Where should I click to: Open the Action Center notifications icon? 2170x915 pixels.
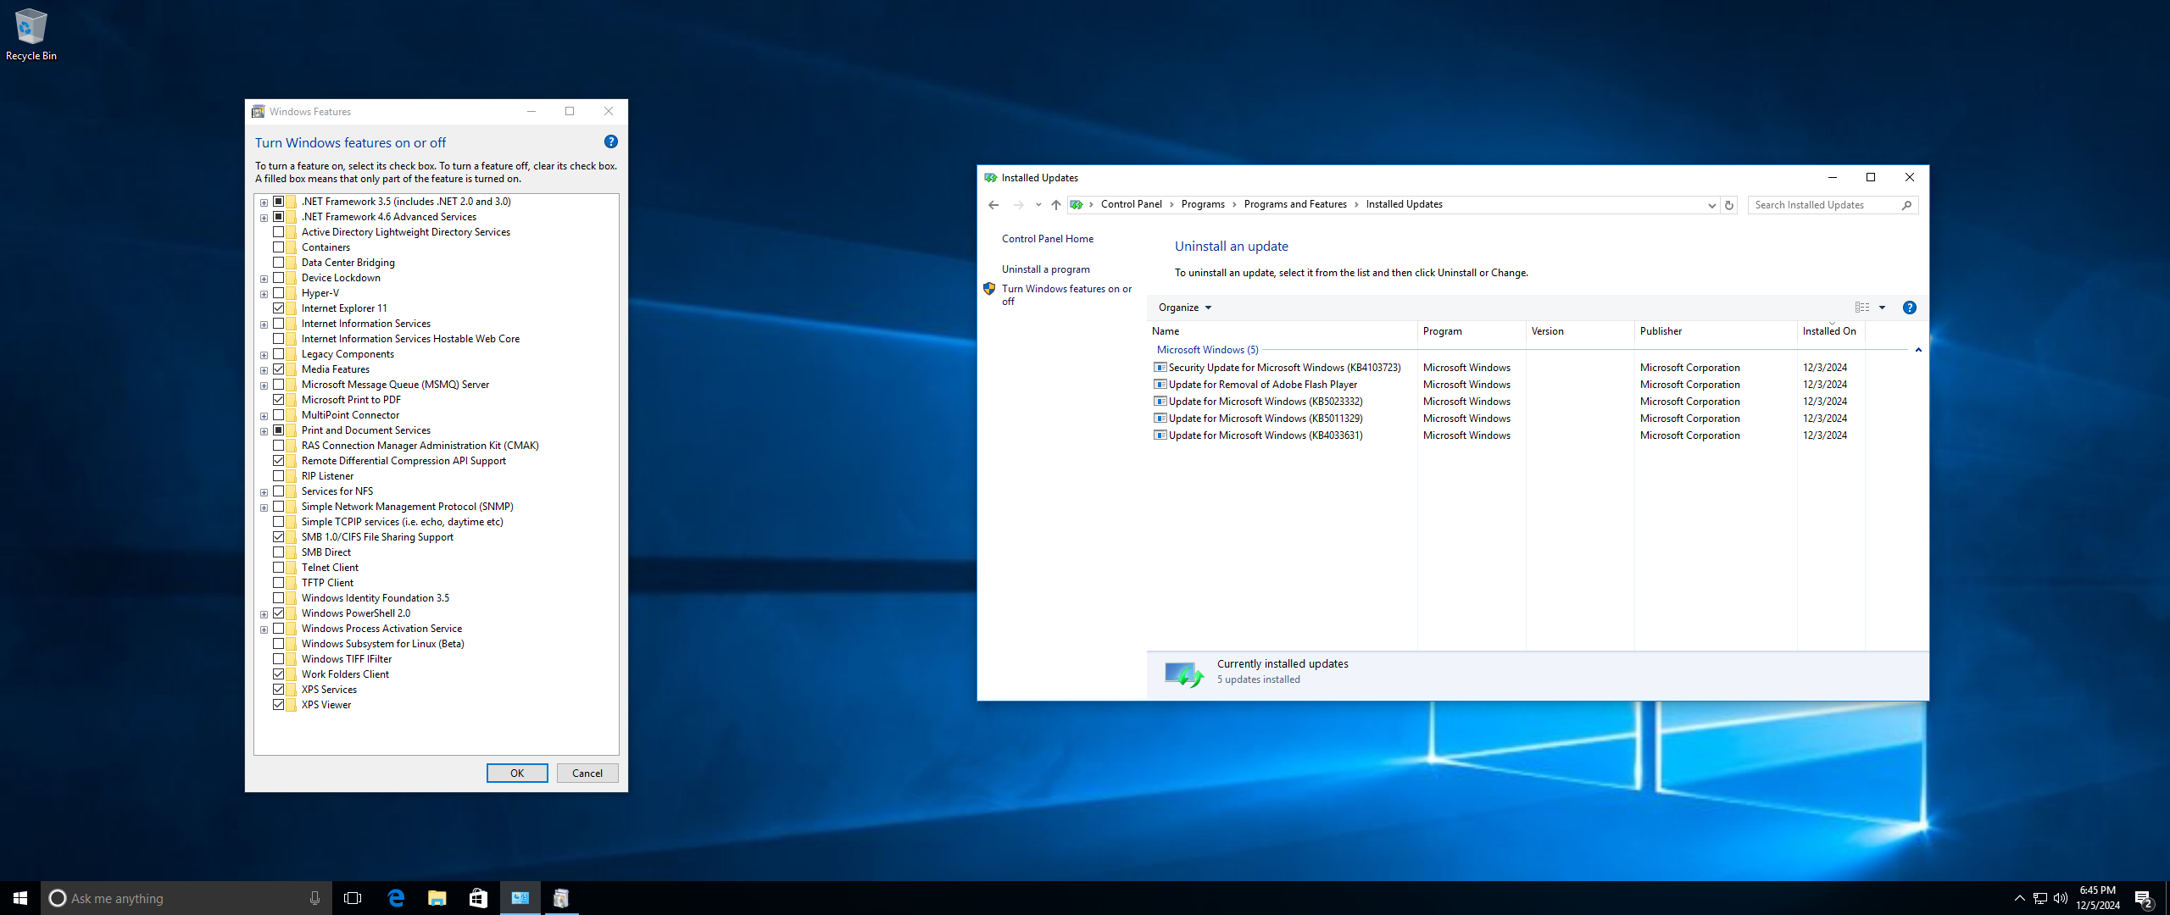pos(2144,899)
